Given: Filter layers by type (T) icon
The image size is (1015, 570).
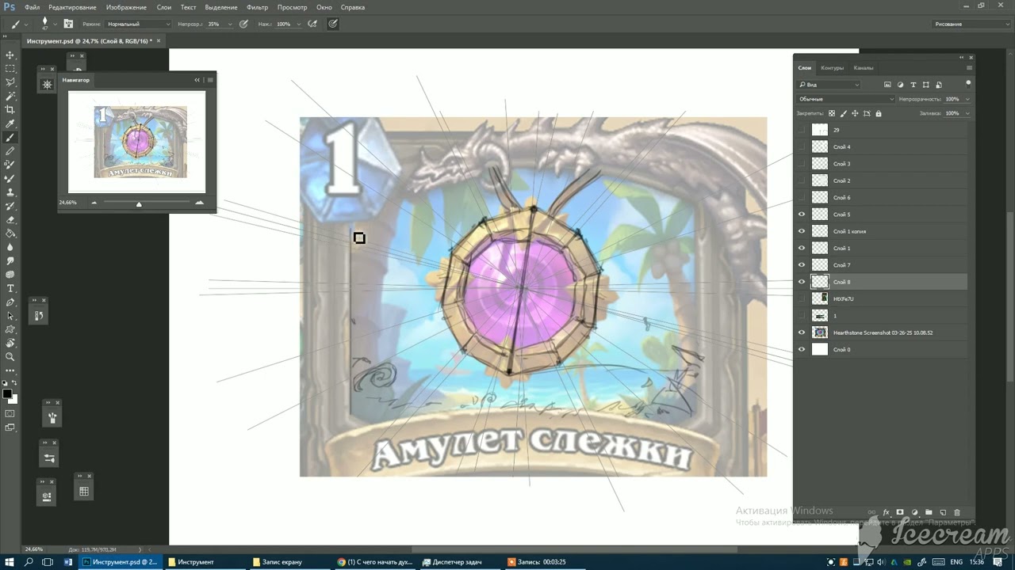Looking at the screenshot, I should 913,85.
